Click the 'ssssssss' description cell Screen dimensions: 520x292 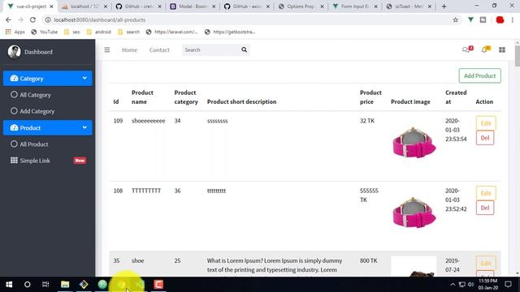[218, 121]
